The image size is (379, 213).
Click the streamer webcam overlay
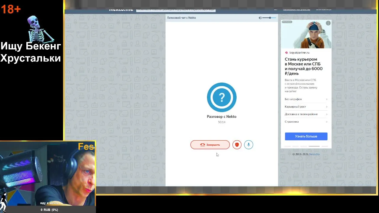tap(48, 173)
